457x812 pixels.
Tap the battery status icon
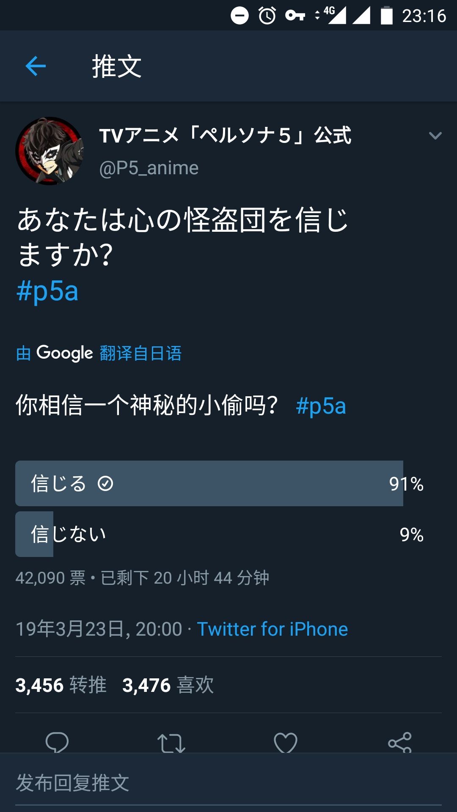tap(386, 16)
